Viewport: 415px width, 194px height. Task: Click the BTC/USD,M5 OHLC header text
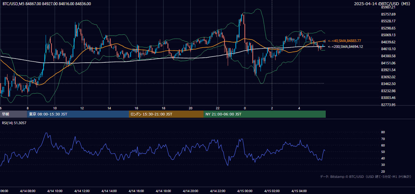47,4
